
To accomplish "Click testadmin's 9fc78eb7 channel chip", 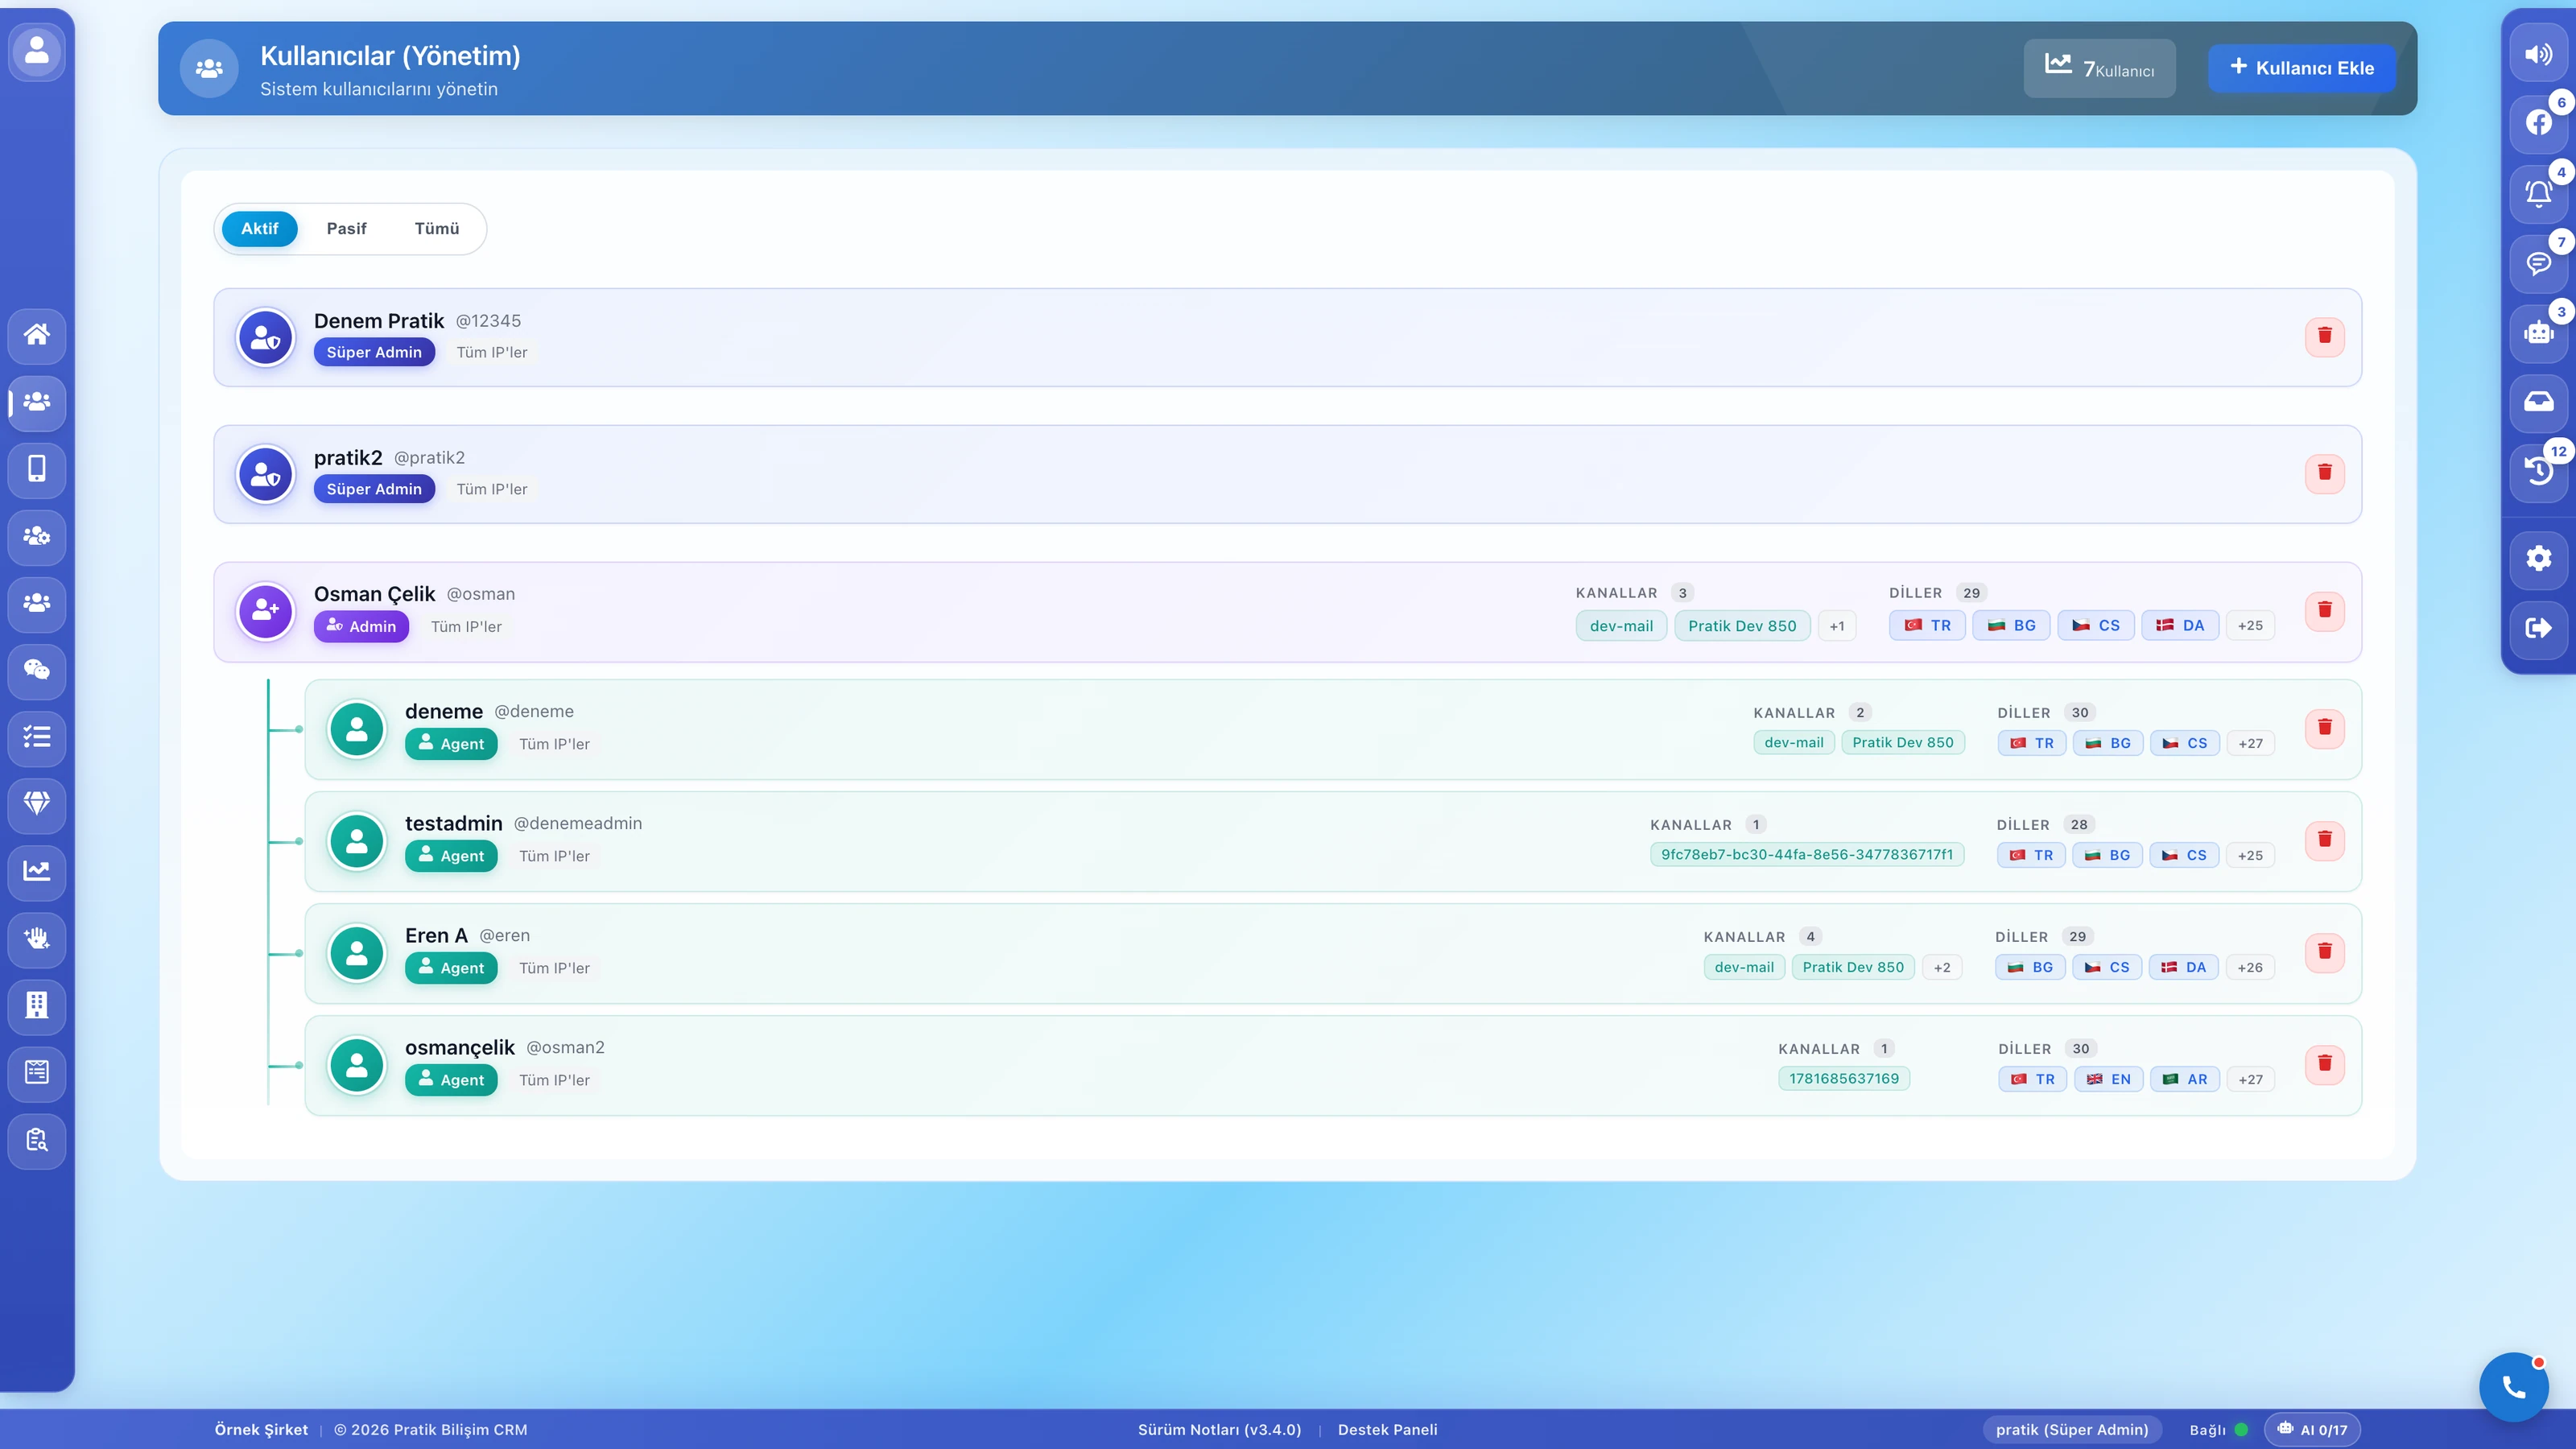I will (1807, 855).
